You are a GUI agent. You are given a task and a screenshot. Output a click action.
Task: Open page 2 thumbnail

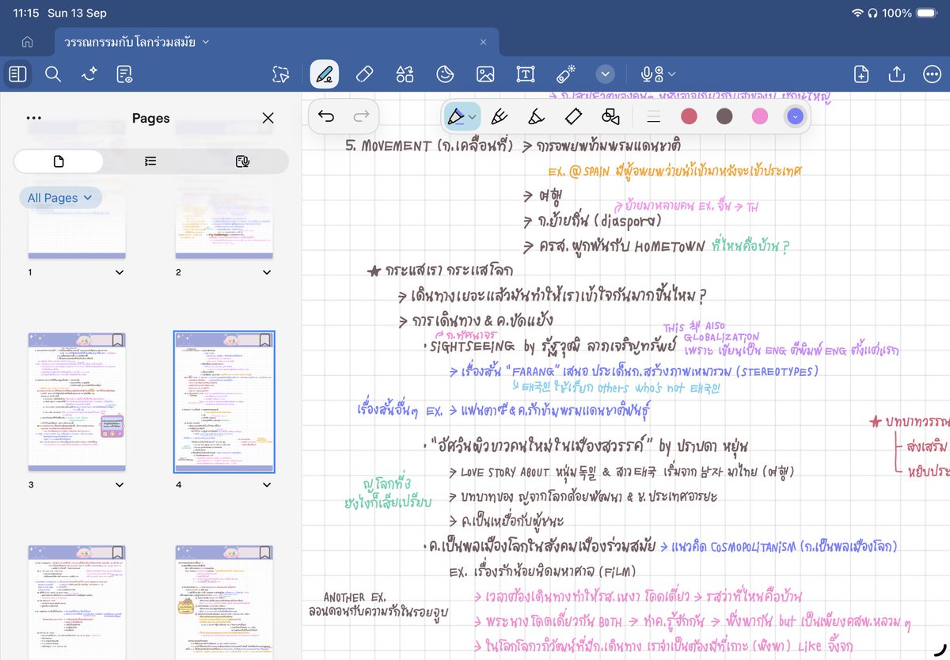224,228
